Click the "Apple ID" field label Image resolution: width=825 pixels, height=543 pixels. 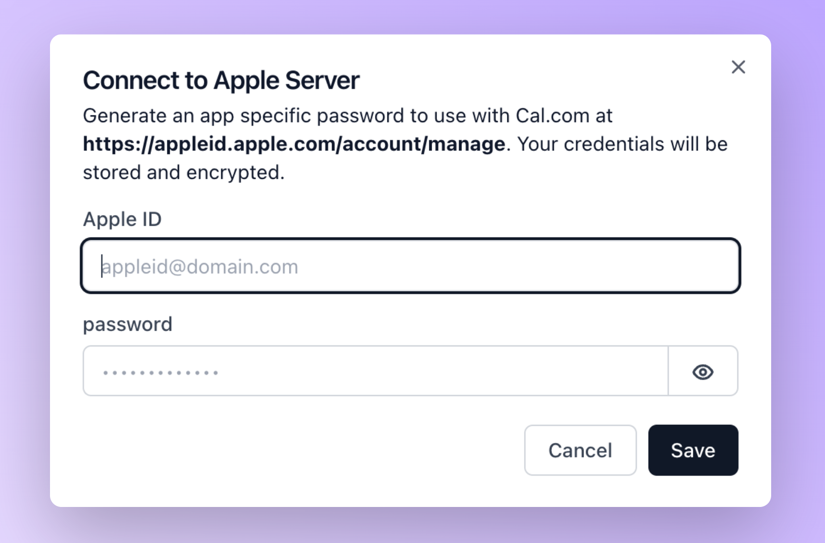pyautogui.click(x=122, y=219)
